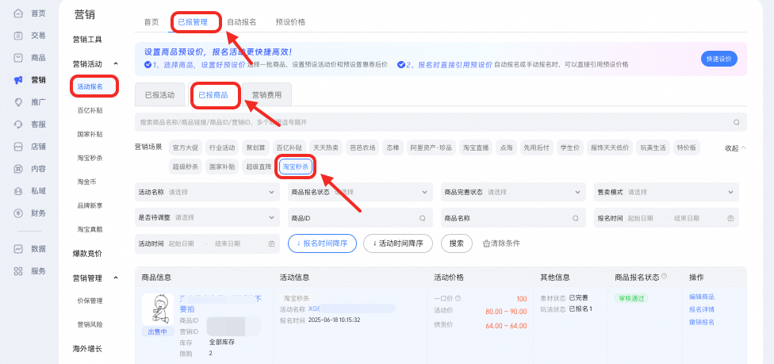774x364 pixels.
Task: Open the 已报活动 sub-tab
Action: coord(159,95)
